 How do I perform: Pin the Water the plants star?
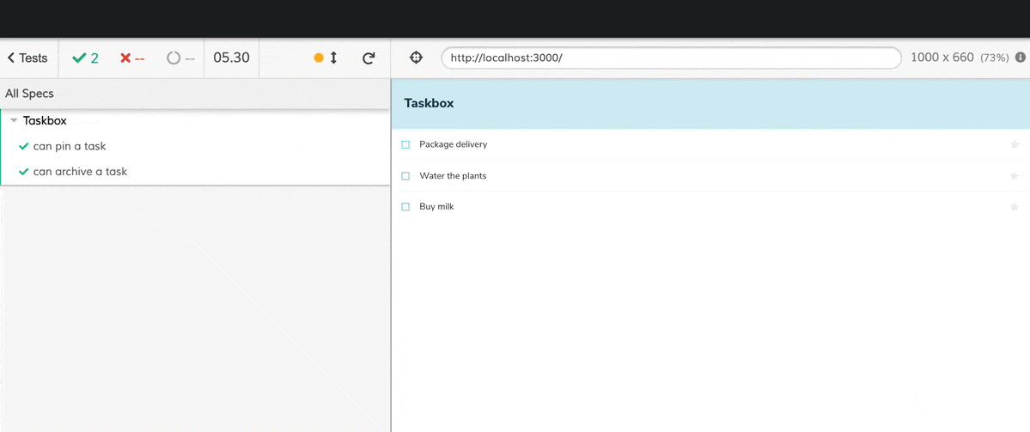tap(1014, 176)
